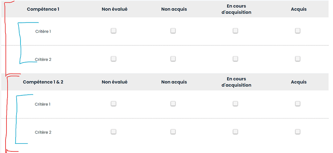The width and height of the screenshot is (333, 153).
Task: Check Non évalué for Critère 1 under Compétence 1
Action: 113,31
